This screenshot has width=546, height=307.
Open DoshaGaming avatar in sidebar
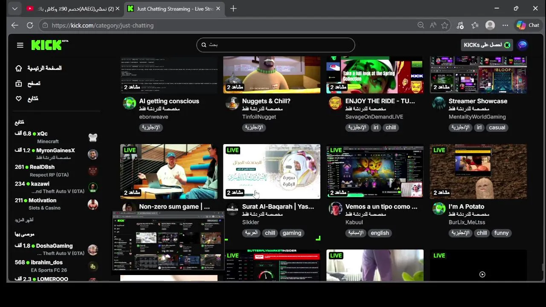93,249
